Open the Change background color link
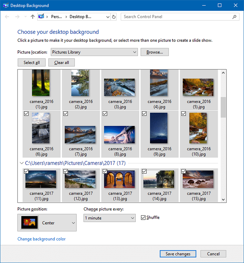Screen dimensions: 244x263 tap(41, 239)
